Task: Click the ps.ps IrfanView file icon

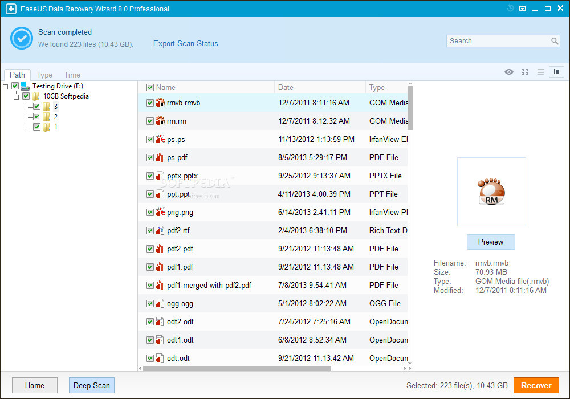Action: coord(160,139)
